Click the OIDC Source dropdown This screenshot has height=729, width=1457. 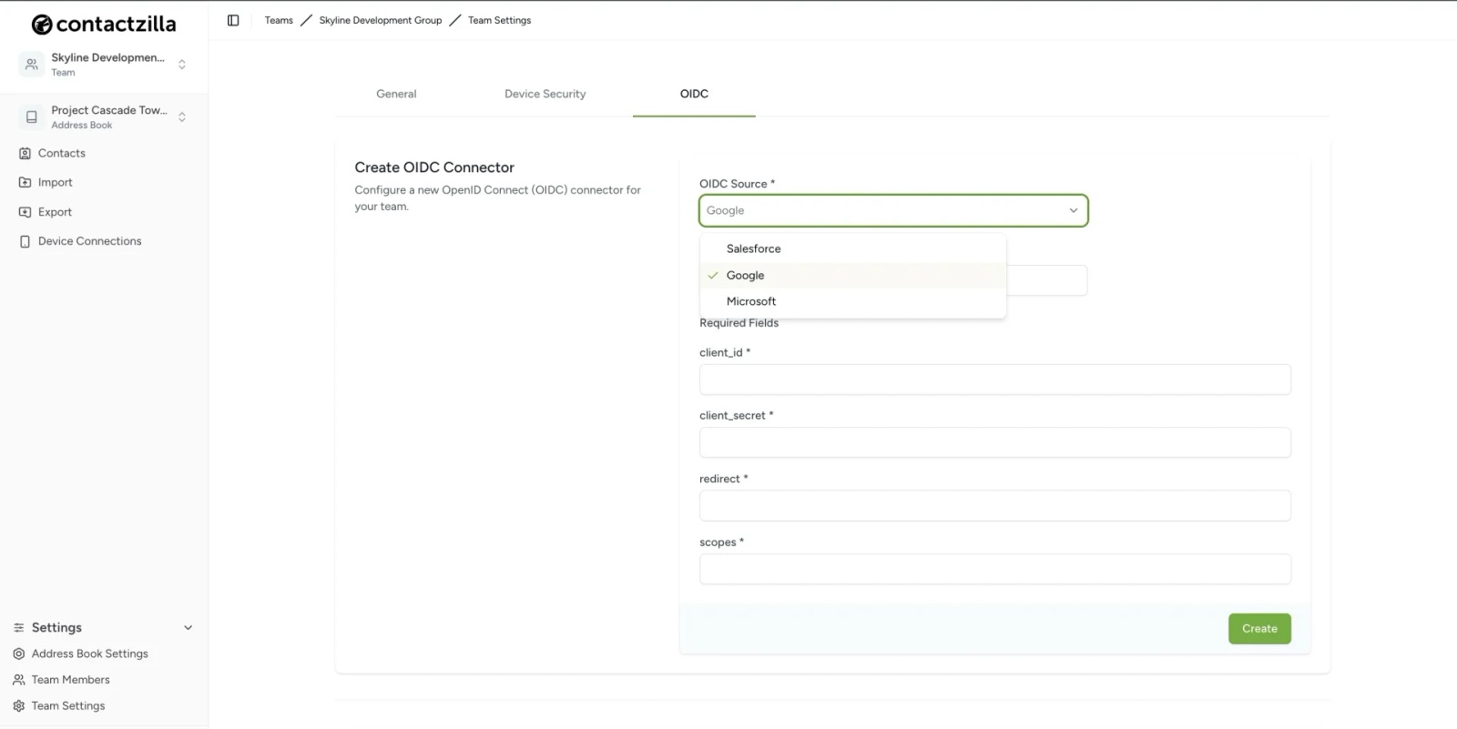point(893,210)
